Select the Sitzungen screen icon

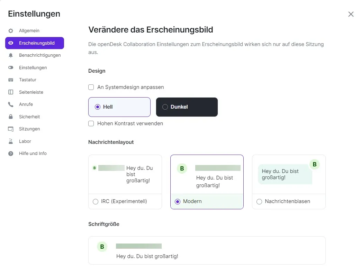(11, 129)
